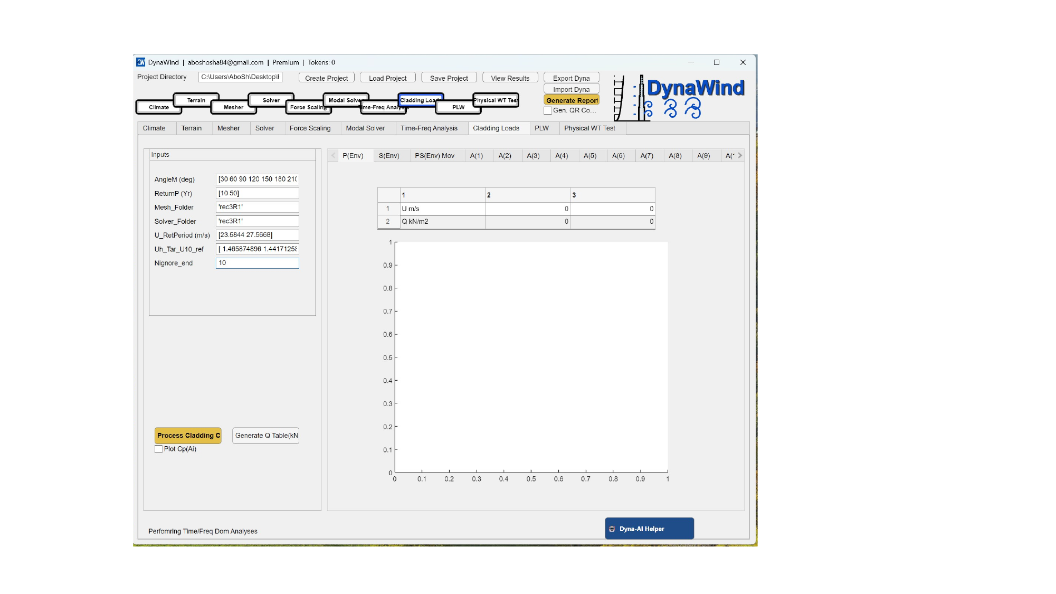Image resolution: width=1056 pixels, height=594 pixels.
Task: Select the Climate workflow step box
Action: pos(158,107)
